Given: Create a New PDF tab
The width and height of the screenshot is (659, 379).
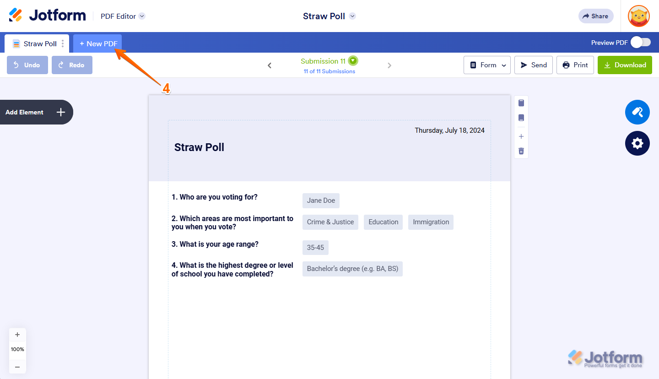Looking at the screenshot, I should (x=98, y=44).
